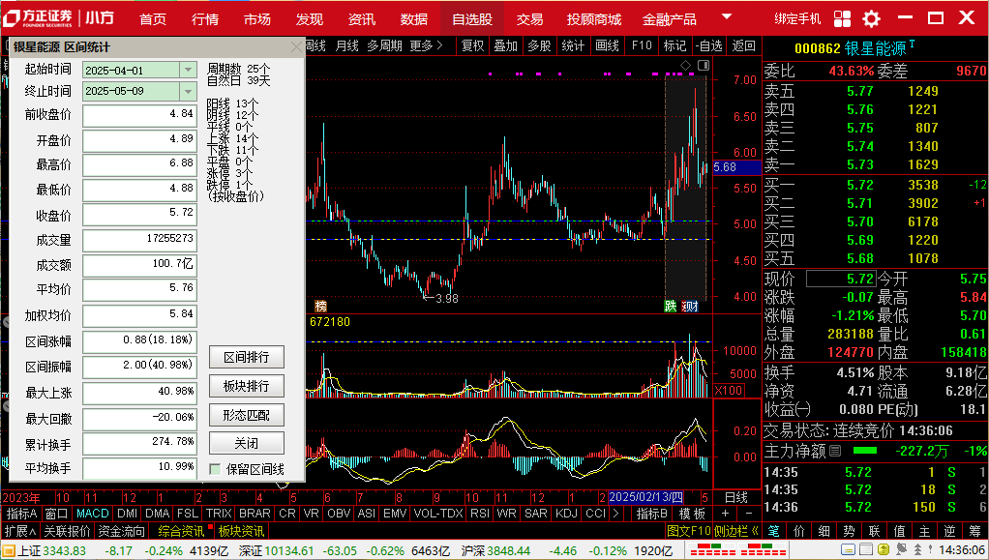Click the 榜 badge on chart
The height and width of the screenshot is (560, 989).
point(321,306)
